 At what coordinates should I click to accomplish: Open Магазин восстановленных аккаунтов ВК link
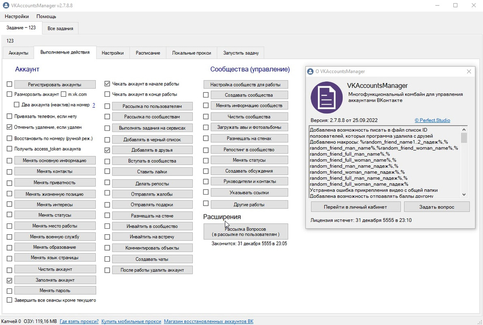[x=209, y=321]
